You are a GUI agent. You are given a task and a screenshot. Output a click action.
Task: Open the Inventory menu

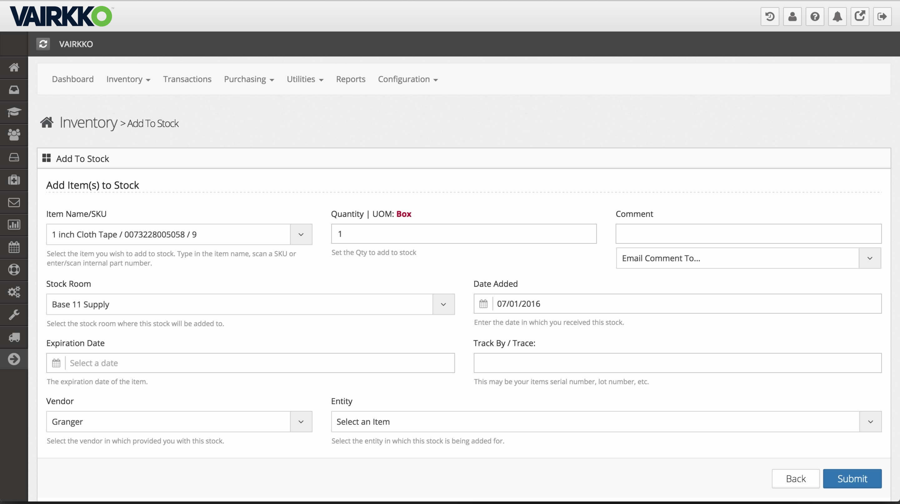pyautogui.click(x=128, y=79)
